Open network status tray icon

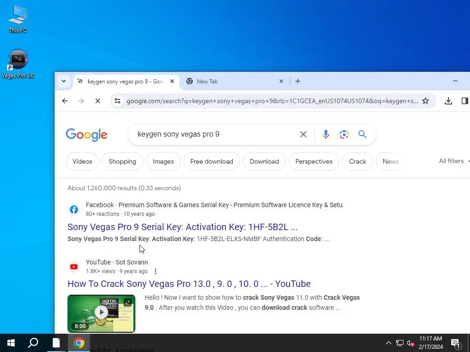pyautogui.click(x=400, y=343)
